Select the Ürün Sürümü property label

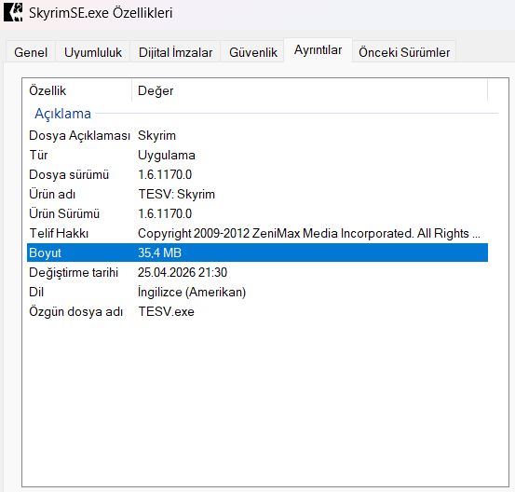64,213
